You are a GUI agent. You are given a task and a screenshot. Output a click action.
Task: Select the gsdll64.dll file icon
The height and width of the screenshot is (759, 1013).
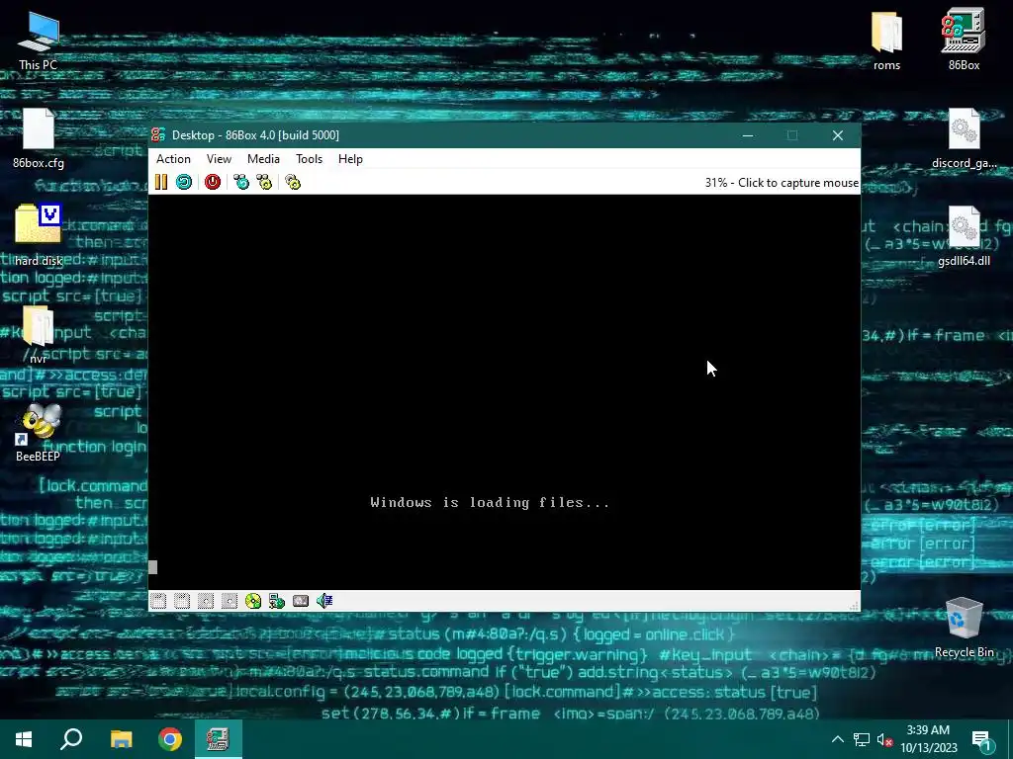(964, 235)
